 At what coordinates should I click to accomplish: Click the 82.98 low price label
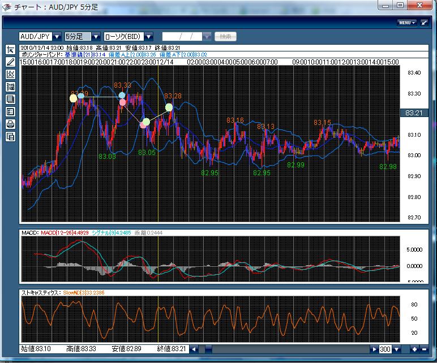388,167
